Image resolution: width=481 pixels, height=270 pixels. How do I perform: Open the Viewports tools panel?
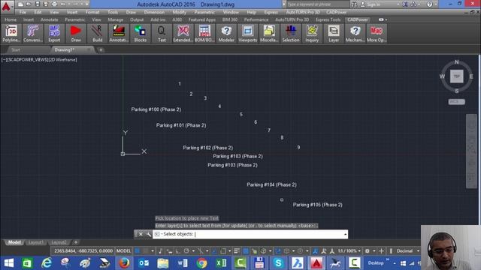click(x=247, y=34)
